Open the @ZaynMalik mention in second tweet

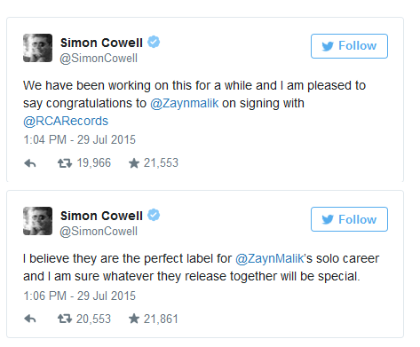click(270, 259)
